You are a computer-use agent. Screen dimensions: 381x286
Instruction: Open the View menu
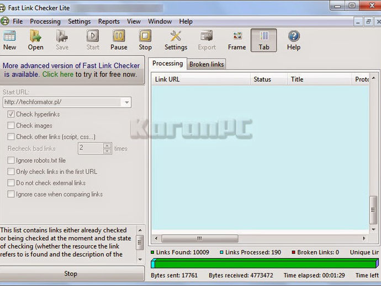pos(134,22)
